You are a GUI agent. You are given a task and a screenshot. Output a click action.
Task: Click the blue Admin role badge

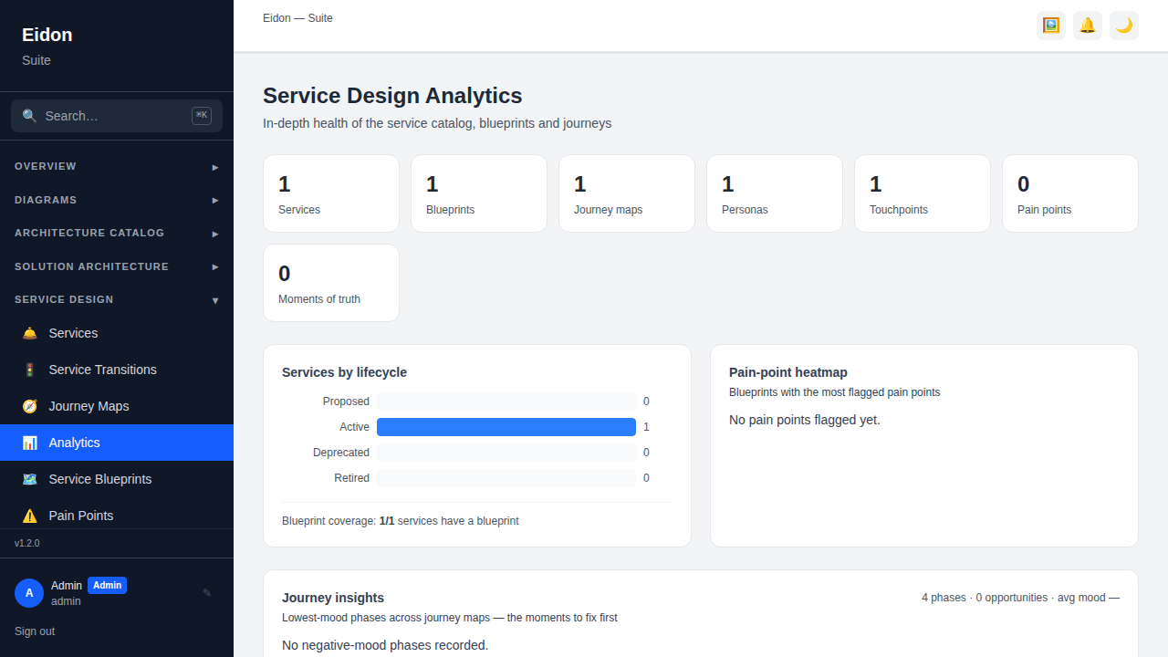[x=107, y=586]
